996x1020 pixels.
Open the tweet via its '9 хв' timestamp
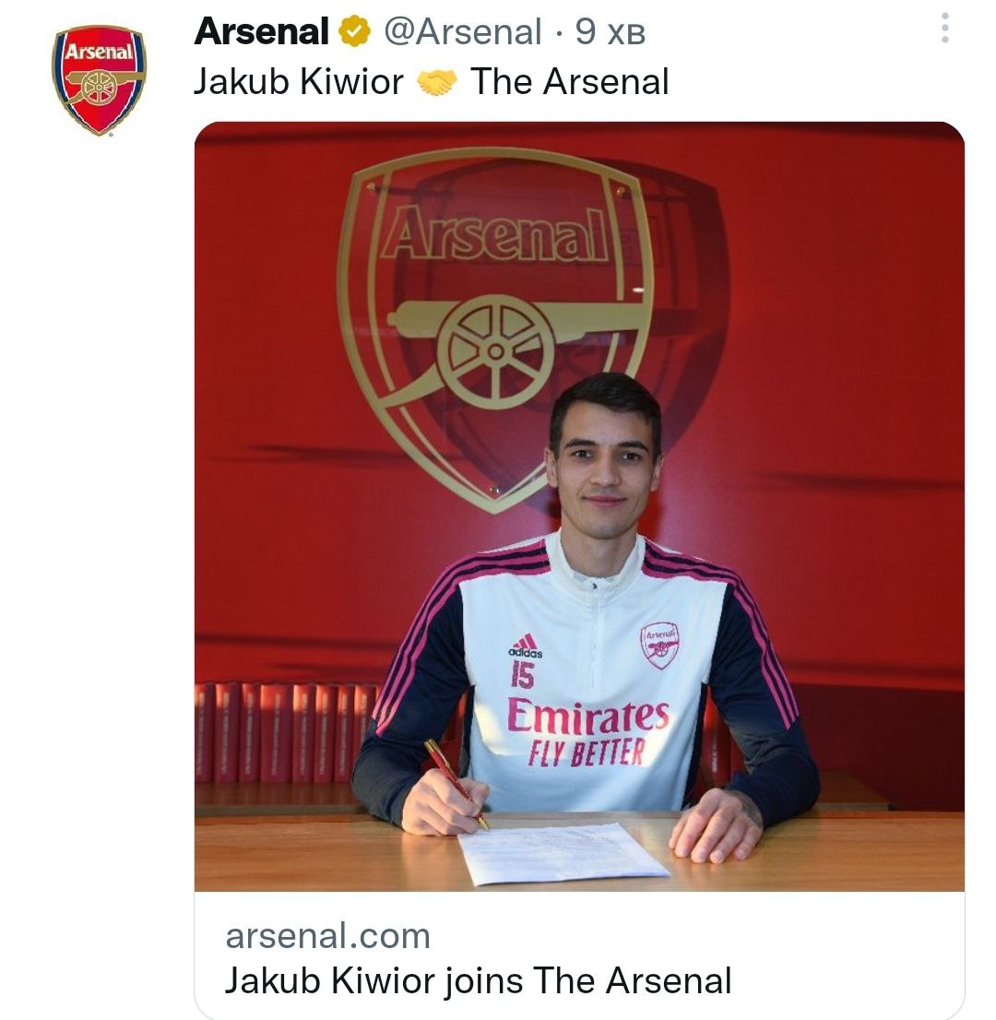click(610, 32)
